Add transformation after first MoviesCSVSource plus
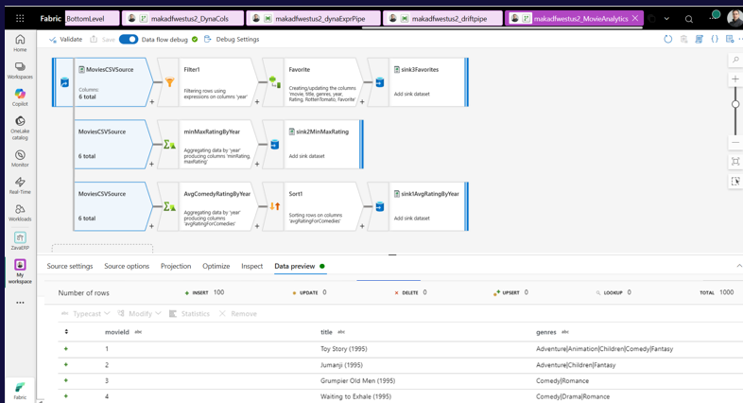The height and width of the screenshot is (403, 743). [151, 101]
